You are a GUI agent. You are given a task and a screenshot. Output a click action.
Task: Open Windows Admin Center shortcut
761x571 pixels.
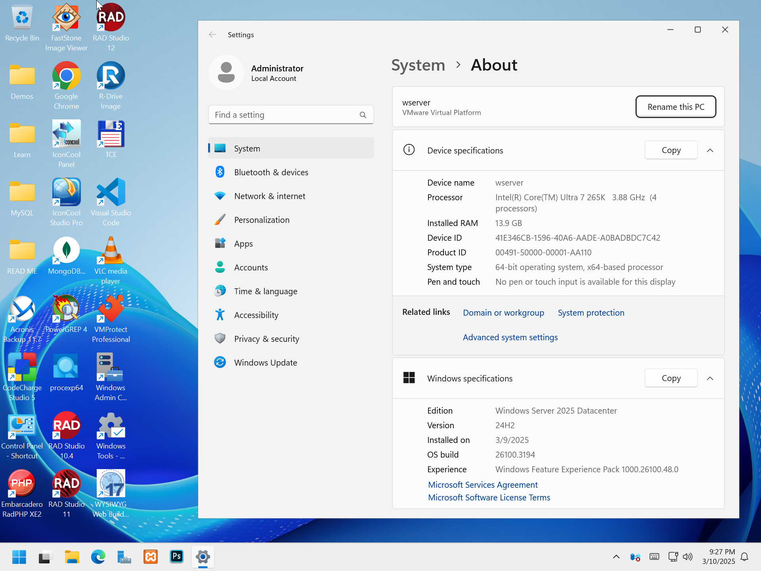point(111,377)
